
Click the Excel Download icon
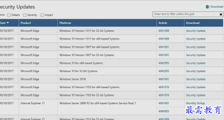tap(208, 7)
